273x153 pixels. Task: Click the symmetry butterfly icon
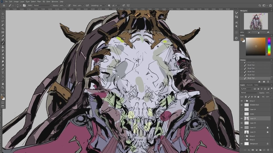128,6
